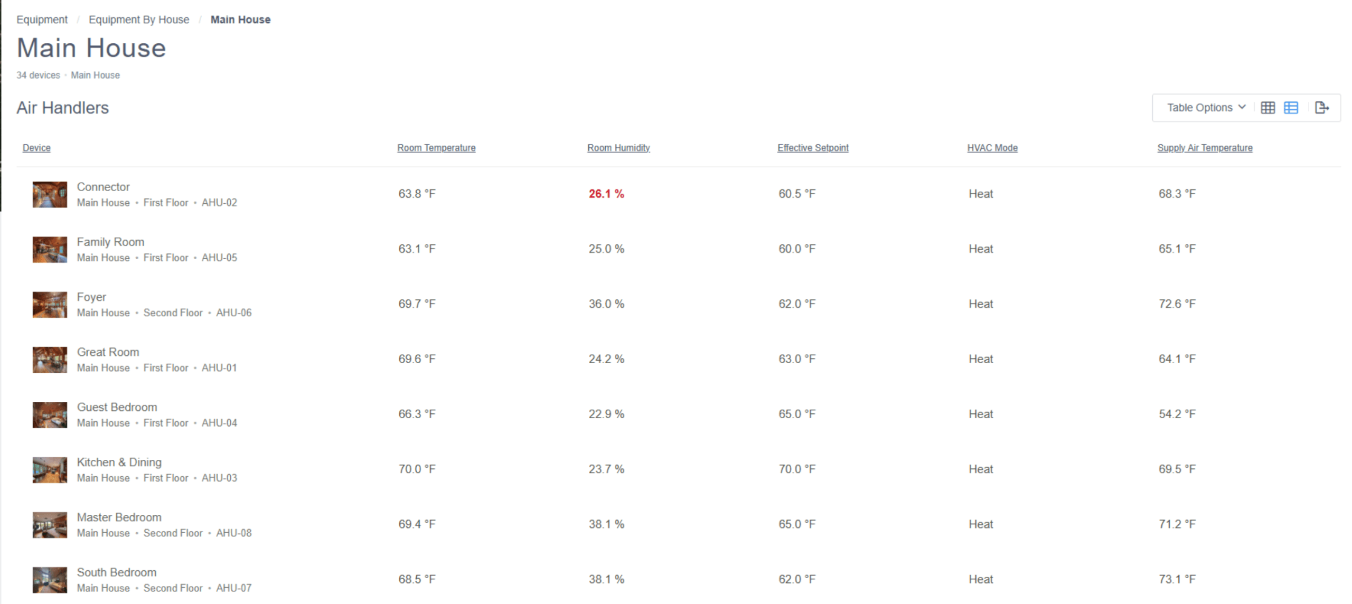Image resolution: width=1352 pixels, height=604 pixels.
Task: Switch to list table view icon
Action: click(x=1291, y=108)
